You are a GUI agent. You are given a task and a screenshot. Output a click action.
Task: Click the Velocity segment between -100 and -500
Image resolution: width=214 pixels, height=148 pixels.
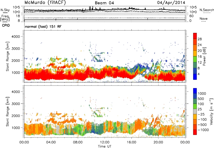coord(195,122)
